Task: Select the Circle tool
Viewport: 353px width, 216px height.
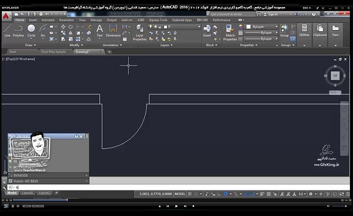Action: click(x=31, y=31)
